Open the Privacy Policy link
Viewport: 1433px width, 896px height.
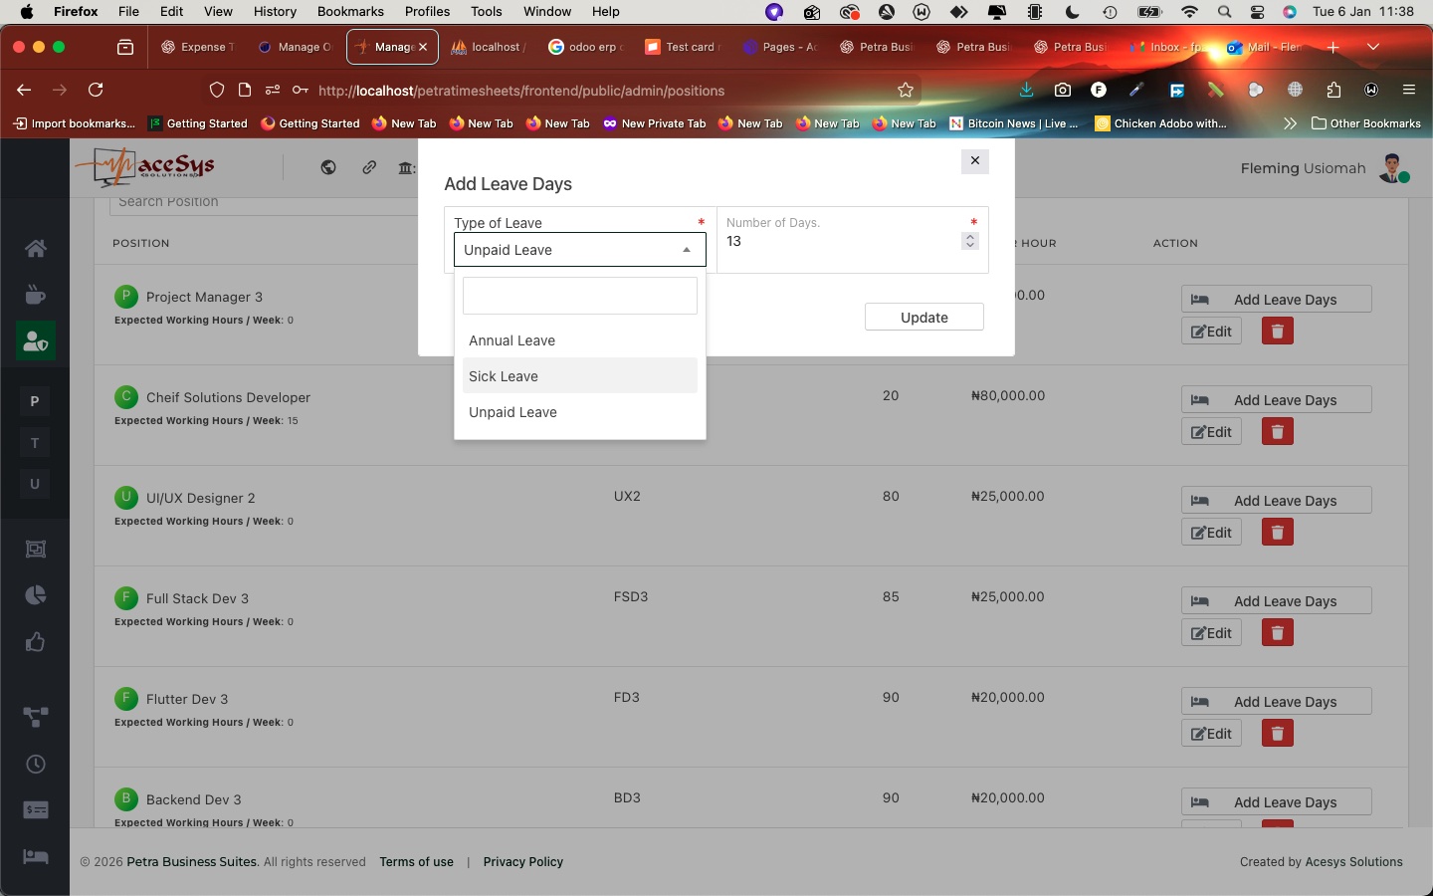point(523,862)
